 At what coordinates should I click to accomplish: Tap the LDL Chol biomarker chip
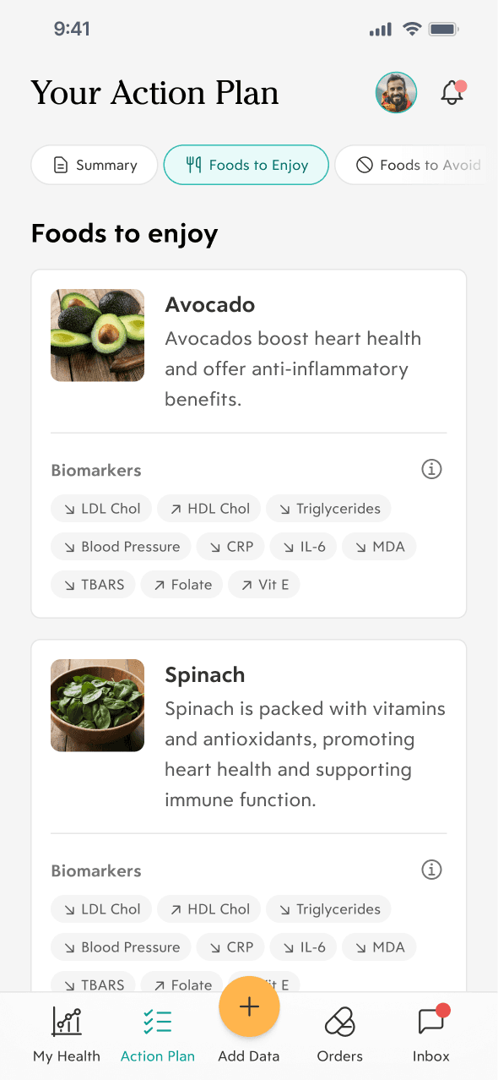100,508
